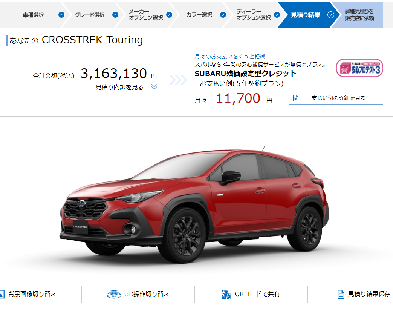Screen dimensions: 393x335
Task: Click the document icon for 見積り結果保存
Action: tap(341, 294)
